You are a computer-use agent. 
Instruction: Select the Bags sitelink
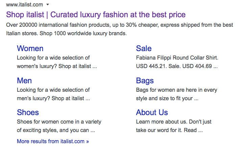145,81
